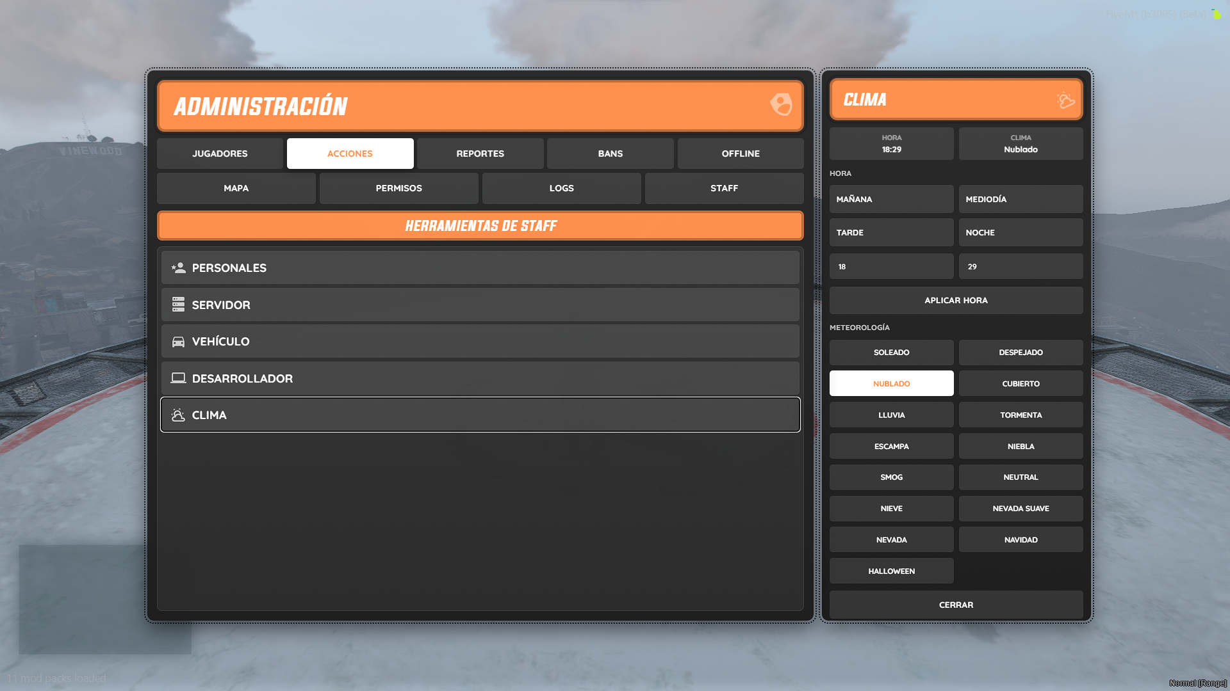Go to the Bans tab
The width and height of the screenshot is (1230, 691).
(x=610, y=154)
